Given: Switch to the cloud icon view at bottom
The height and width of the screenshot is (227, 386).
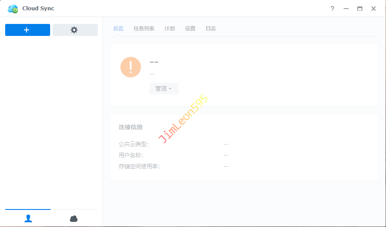Looking at the screenshot, I should click(74, 218).
